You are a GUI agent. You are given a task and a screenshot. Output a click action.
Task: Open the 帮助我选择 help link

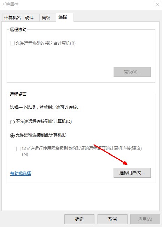click(21, 173)
